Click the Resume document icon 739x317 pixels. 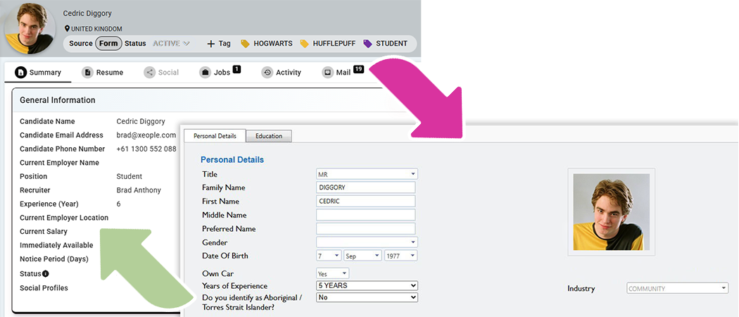point(87,72)
